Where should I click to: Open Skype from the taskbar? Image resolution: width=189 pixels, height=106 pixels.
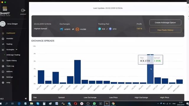38,103
